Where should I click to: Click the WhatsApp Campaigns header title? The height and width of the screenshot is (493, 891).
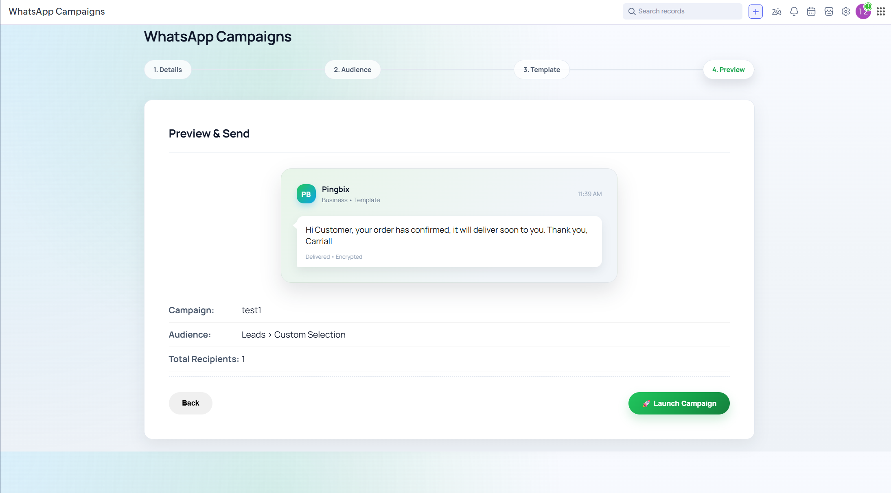57,11
